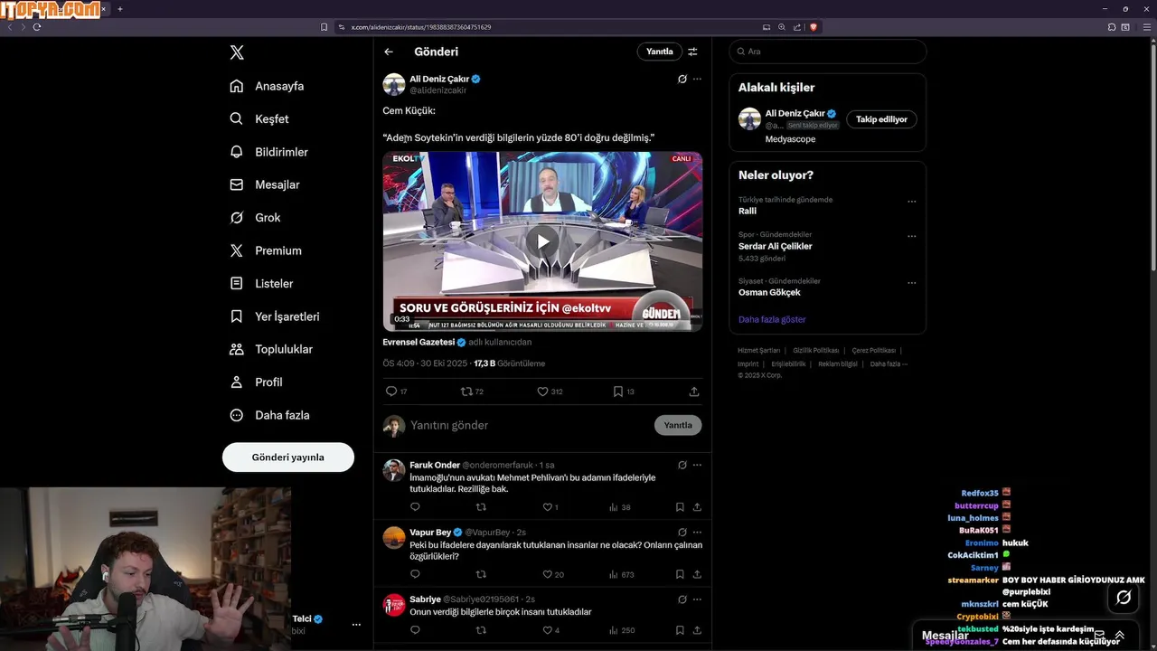Open Mesajlar in left sidebar
The height and width of the screenshot is (651, 1157).
tap(264, 184)
